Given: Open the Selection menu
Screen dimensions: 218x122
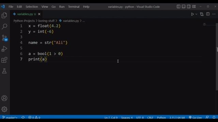Looking at the screenshot, I should click(32, 7).
